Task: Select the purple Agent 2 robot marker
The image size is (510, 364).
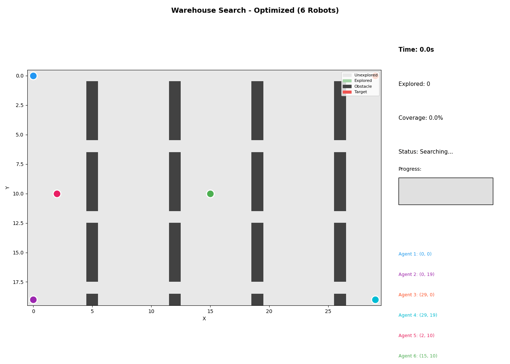Action: pos(33,300)
